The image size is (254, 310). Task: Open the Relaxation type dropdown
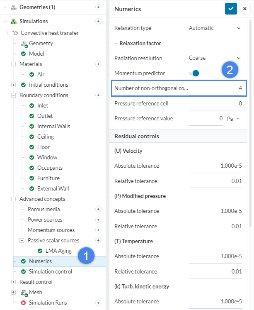(215, 28)
